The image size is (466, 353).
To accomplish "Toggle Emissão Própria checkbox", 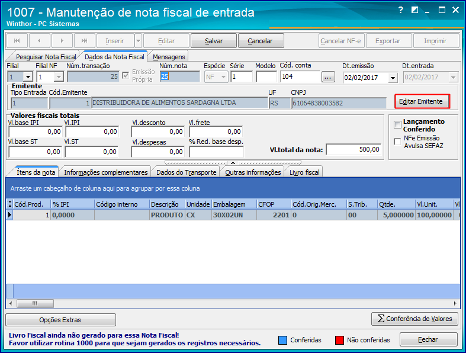I will point(126,76).
